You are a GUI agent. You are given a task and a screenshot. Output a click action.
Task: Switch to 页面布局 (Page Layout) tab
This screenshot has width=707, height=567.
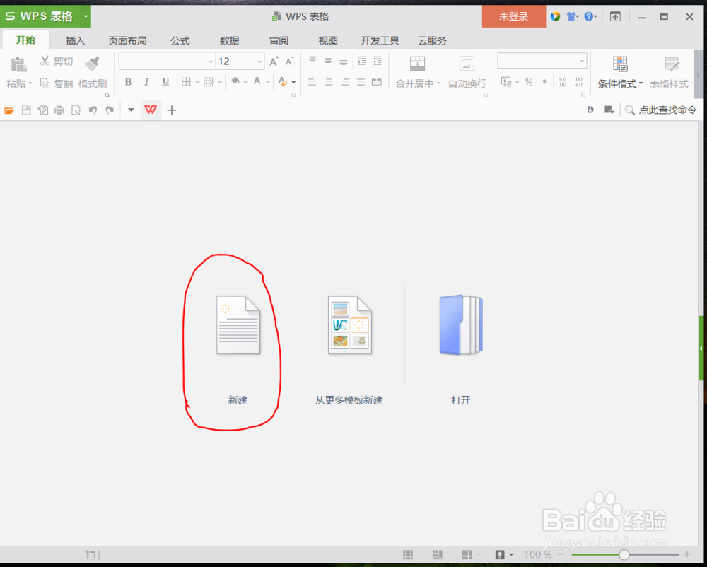coord(127,40)
